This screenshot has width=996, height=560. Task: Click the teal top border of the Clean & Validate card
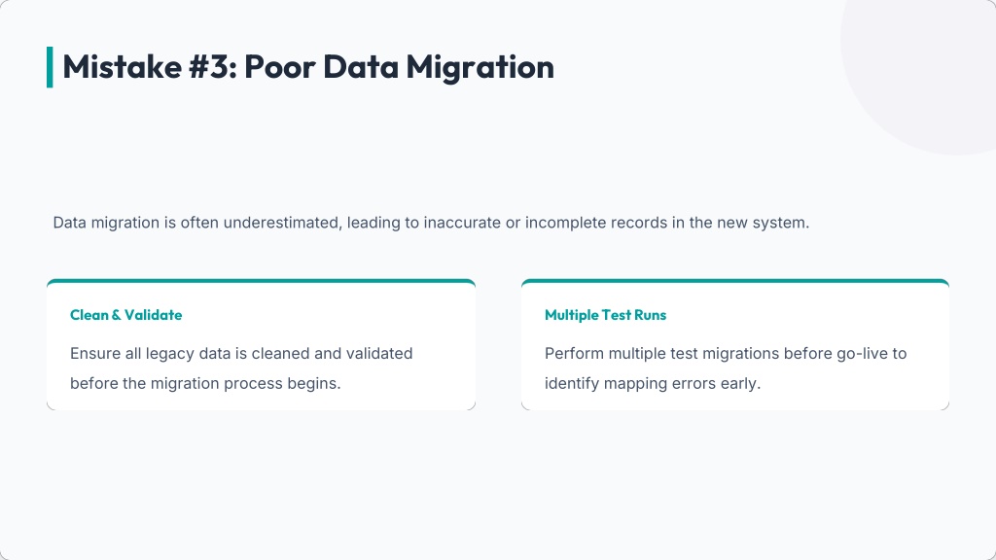[x=261, y=281]
